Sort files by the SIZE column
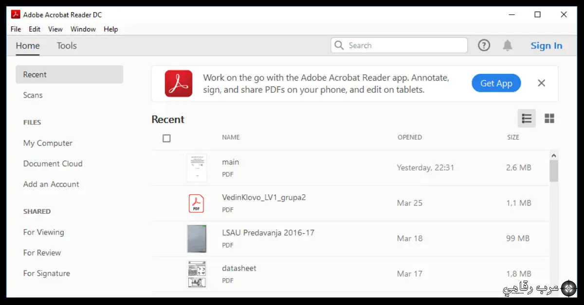 (x=513, y=137)
